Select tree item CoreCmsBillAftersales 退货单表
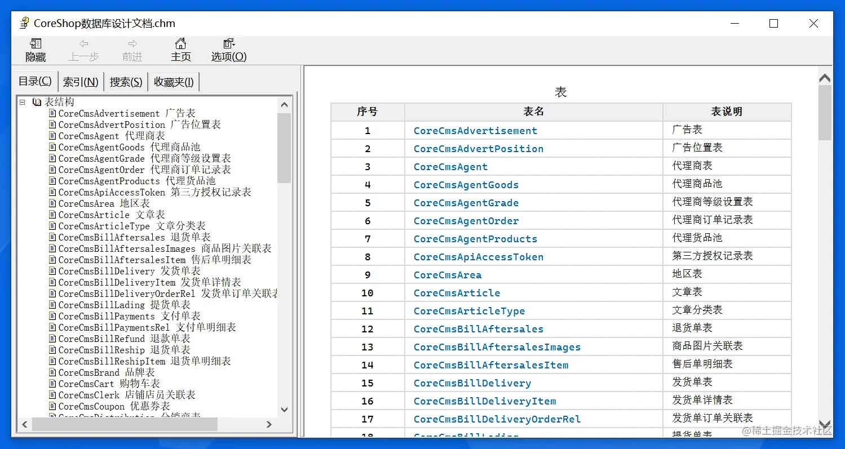This screenshot has width=845, height=449. click(x=135, y=237)
